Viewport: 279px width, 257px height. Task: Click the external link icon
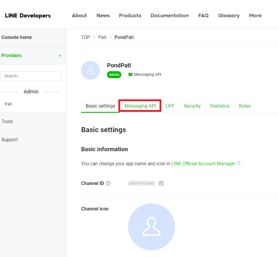[x=238, y=163]
